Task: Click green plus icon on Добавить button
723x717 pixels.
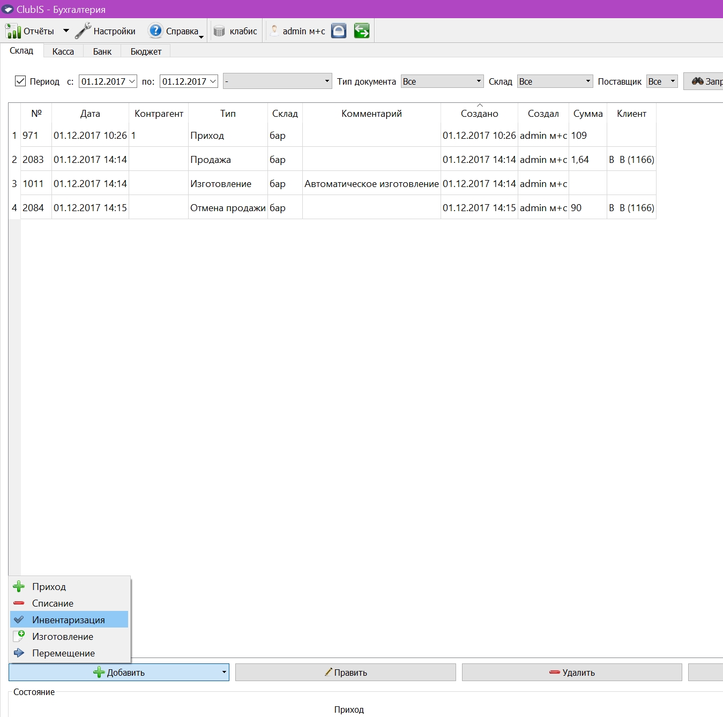Action: coord(99,672)
